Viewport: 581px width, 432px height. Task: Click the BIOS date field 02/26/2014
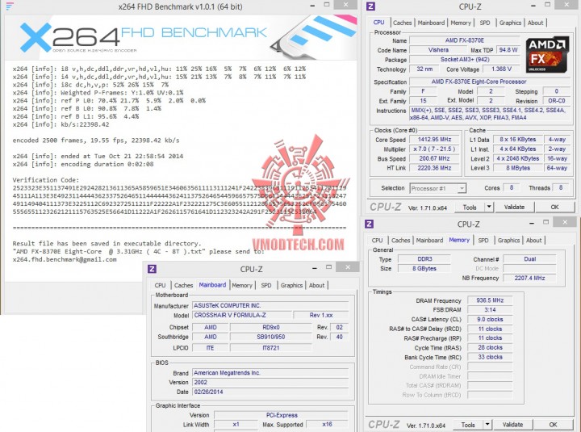point(270,392)
